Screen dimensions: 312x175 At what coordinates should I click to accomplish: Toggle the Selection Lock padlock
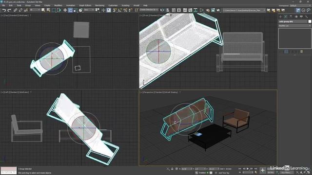click(172, 169)
